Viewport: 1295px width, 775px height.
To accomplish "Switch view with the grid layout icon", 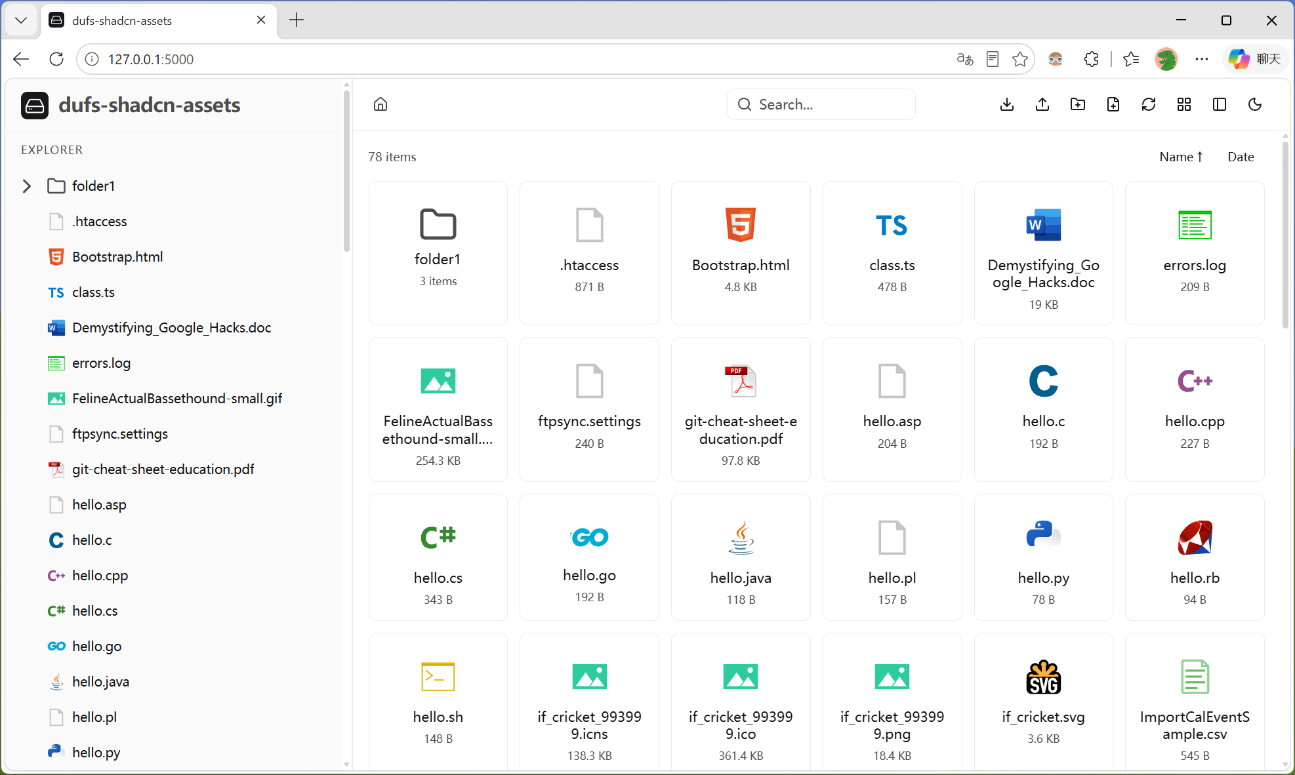I will 1184,104.
